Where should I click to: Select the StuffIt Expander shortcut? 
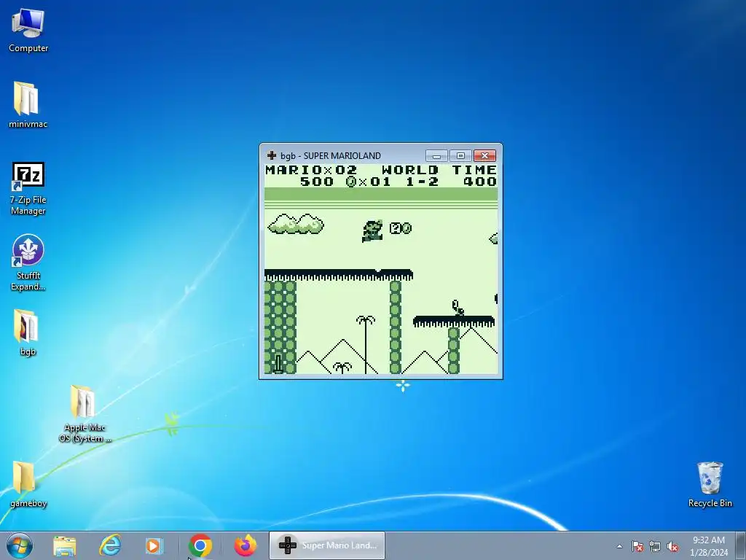pyautogui.click(x=28, y=262)
